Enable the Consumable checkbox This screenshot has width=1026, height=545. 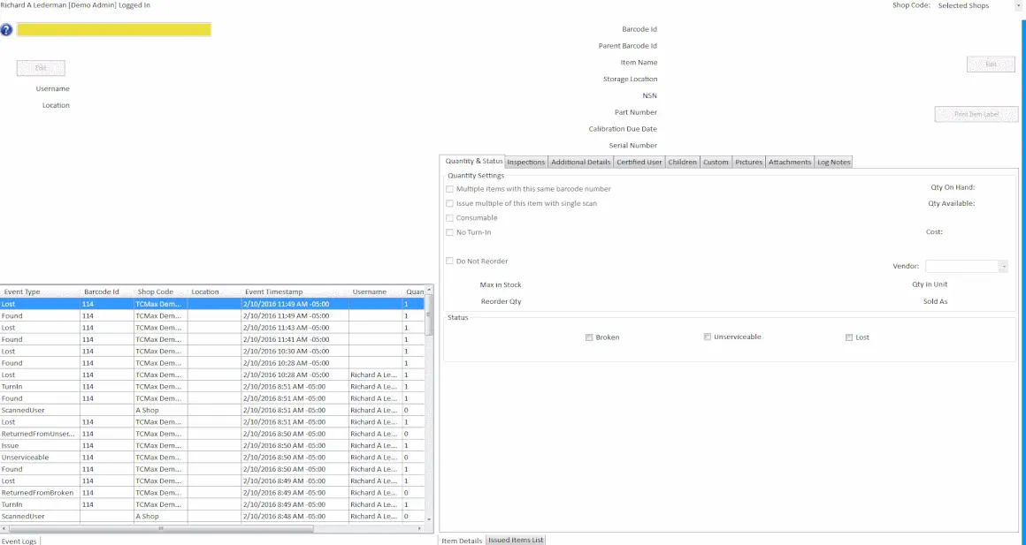[x=450, y=218]
